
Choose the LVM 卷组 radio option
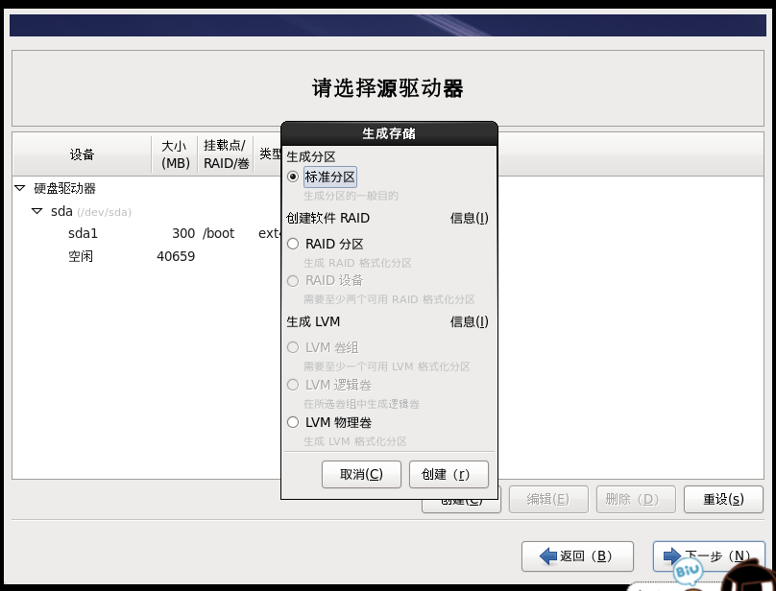[293, 347]
